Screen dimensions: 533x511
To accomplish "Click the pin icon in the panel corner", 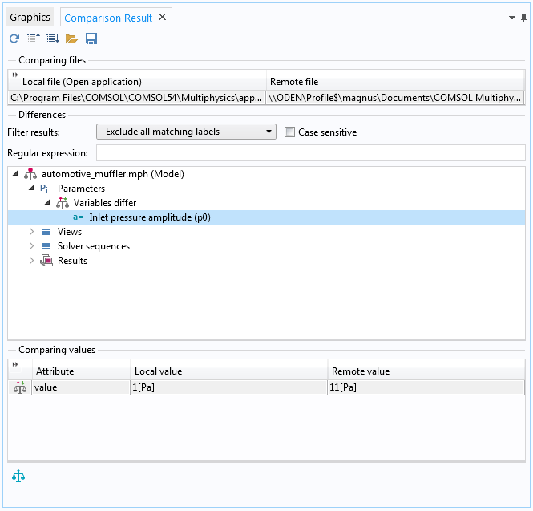I will click(x=523, y=18).
